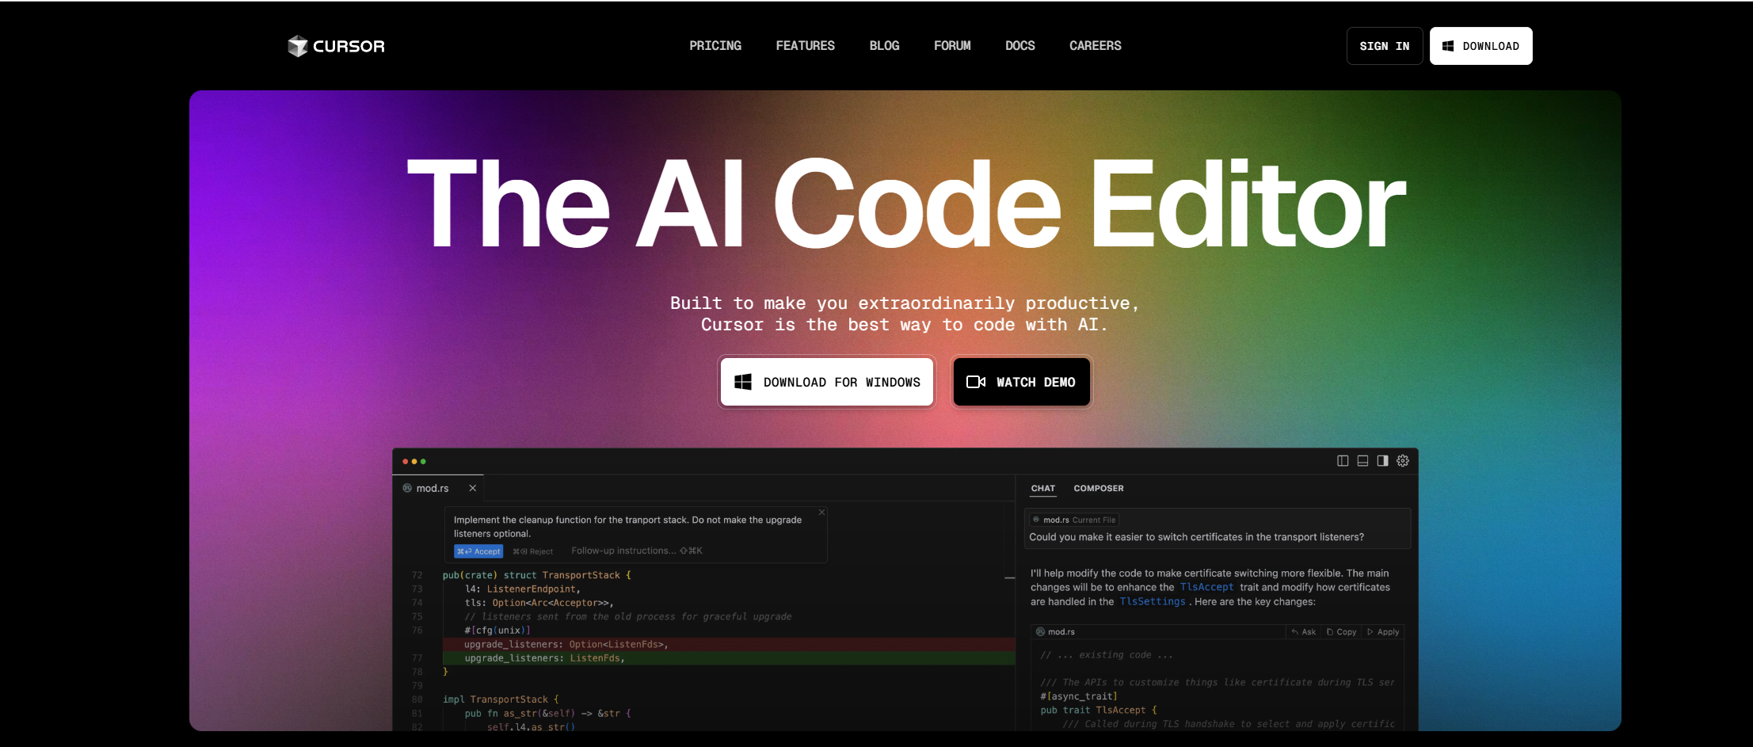This screenshot has height=747, width=1753.
Task: Copy the mod.rs code block
Action: (x=1342, y=632)
